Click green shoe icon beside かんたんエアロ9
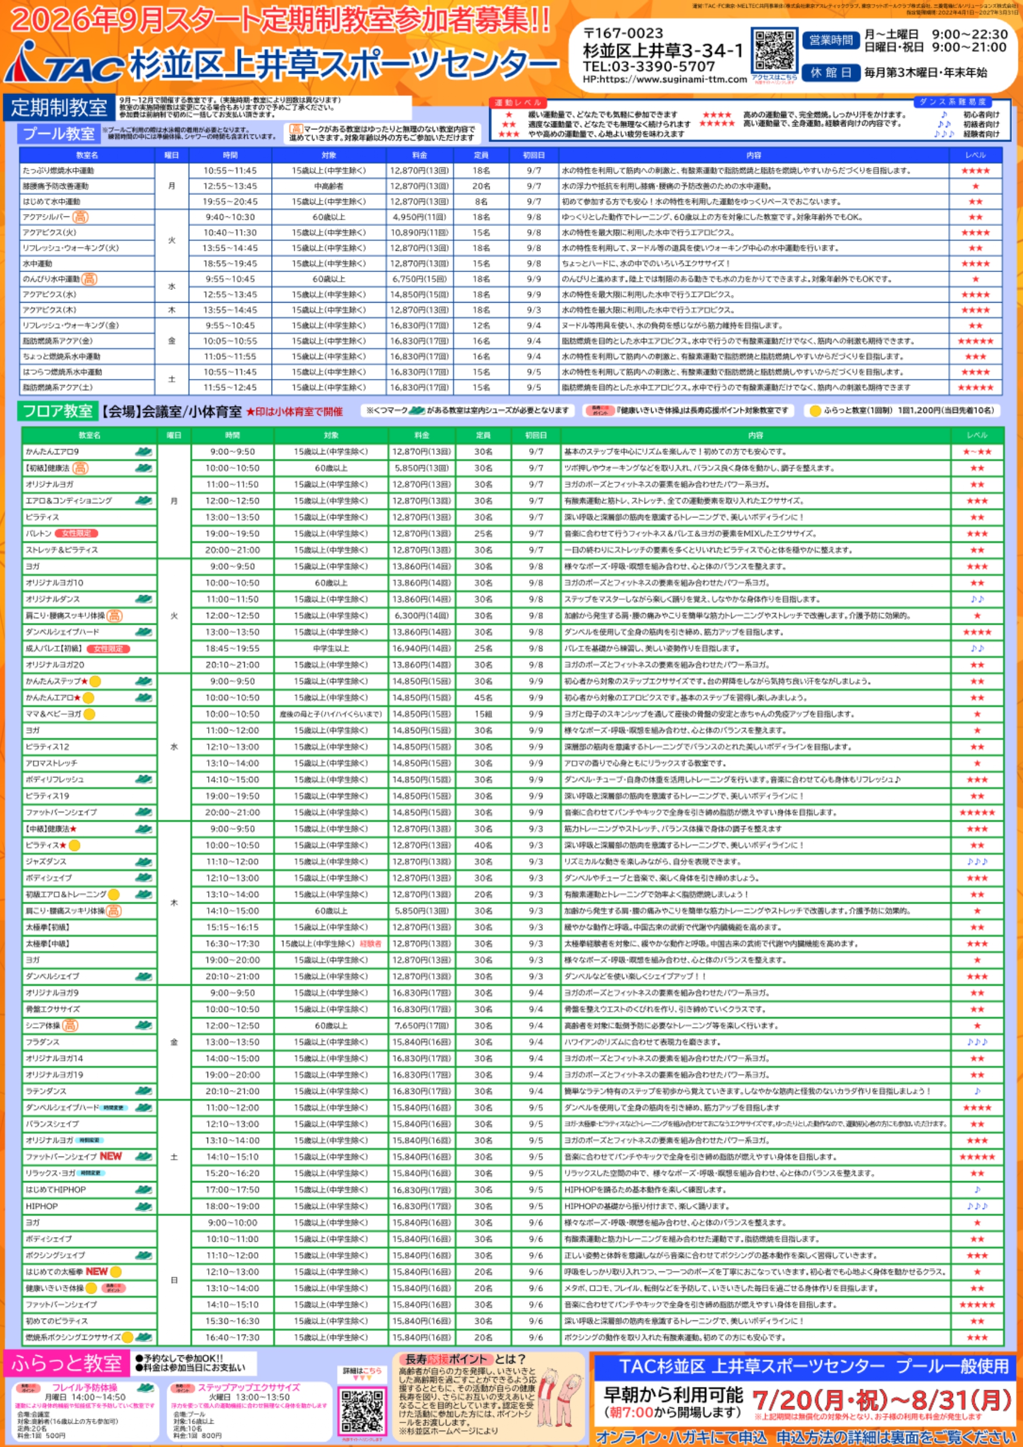This screenshot has height=1447, width=1023. point(144,452)
